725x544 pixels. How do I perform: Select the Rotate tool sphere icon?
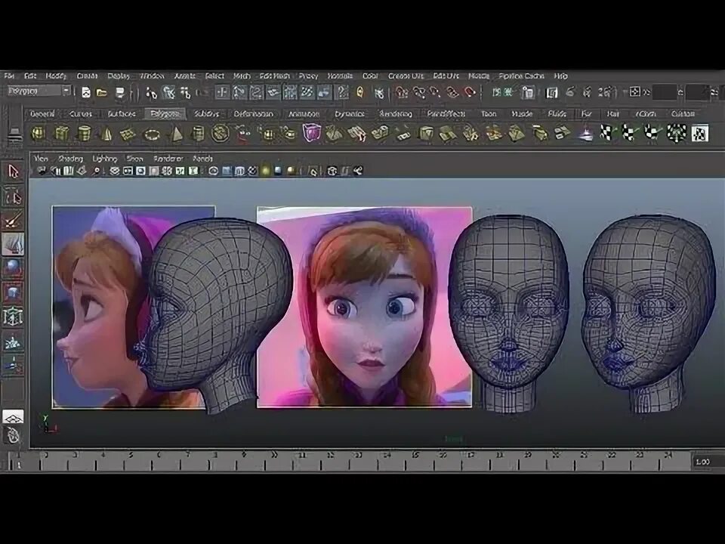point(13,267)
